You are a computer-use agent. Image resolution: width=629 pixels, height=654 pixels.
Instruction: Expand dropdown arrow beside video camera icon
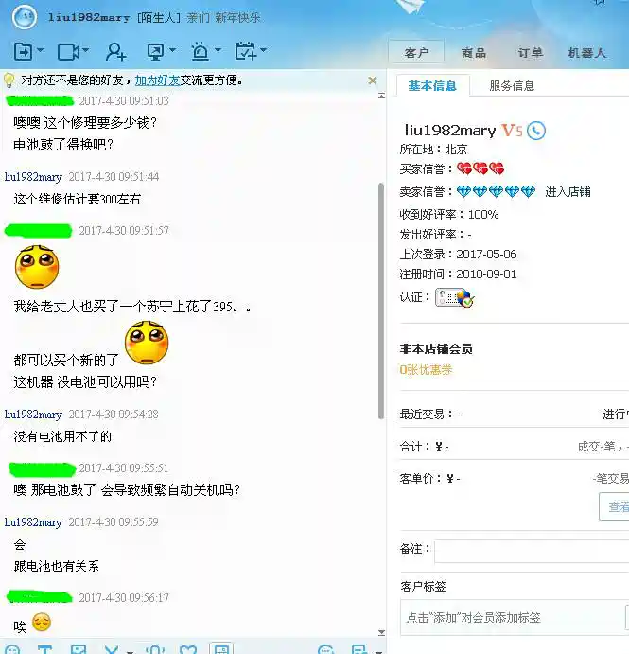(86, 51)
